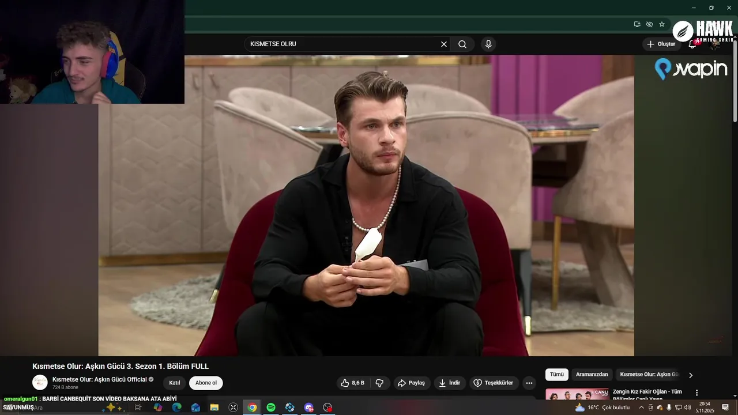
Task: Open the YouTube account avatar menu
Action: (716, 44)
